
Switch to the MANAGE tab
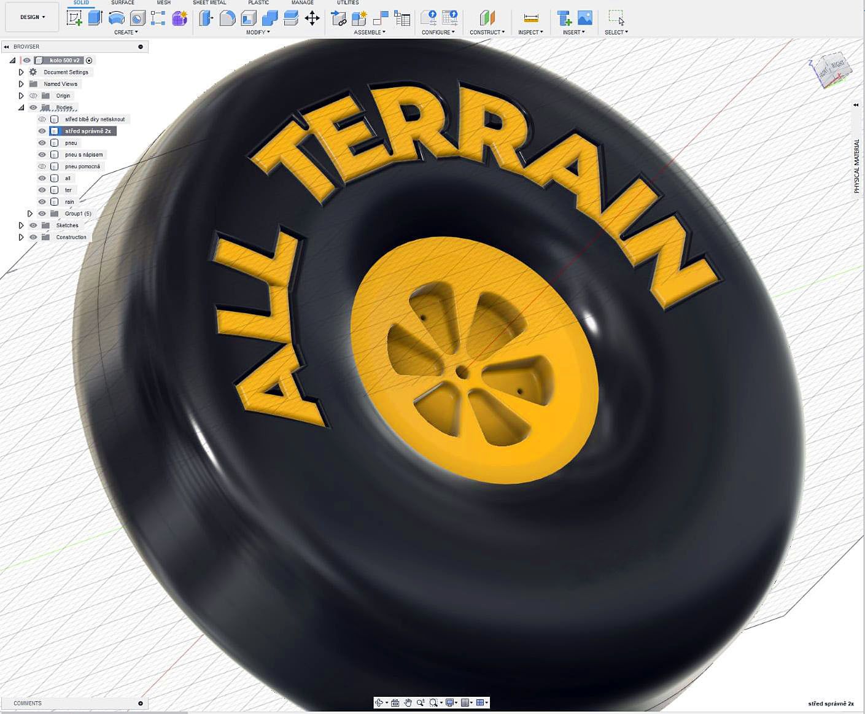click(x=302, y=2)
